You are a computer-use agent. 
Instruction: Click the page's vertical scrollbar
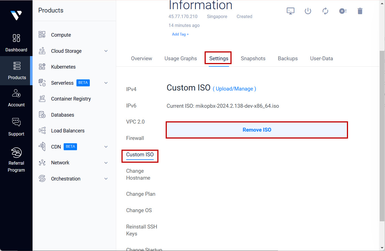tap(382, 136)
